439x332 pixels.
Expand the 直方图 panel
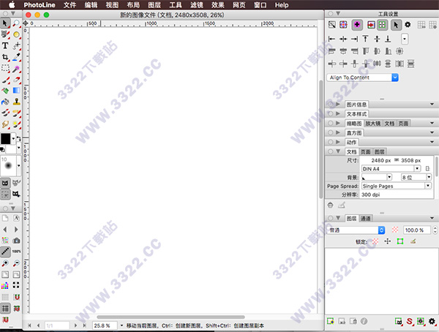point(338,132)
